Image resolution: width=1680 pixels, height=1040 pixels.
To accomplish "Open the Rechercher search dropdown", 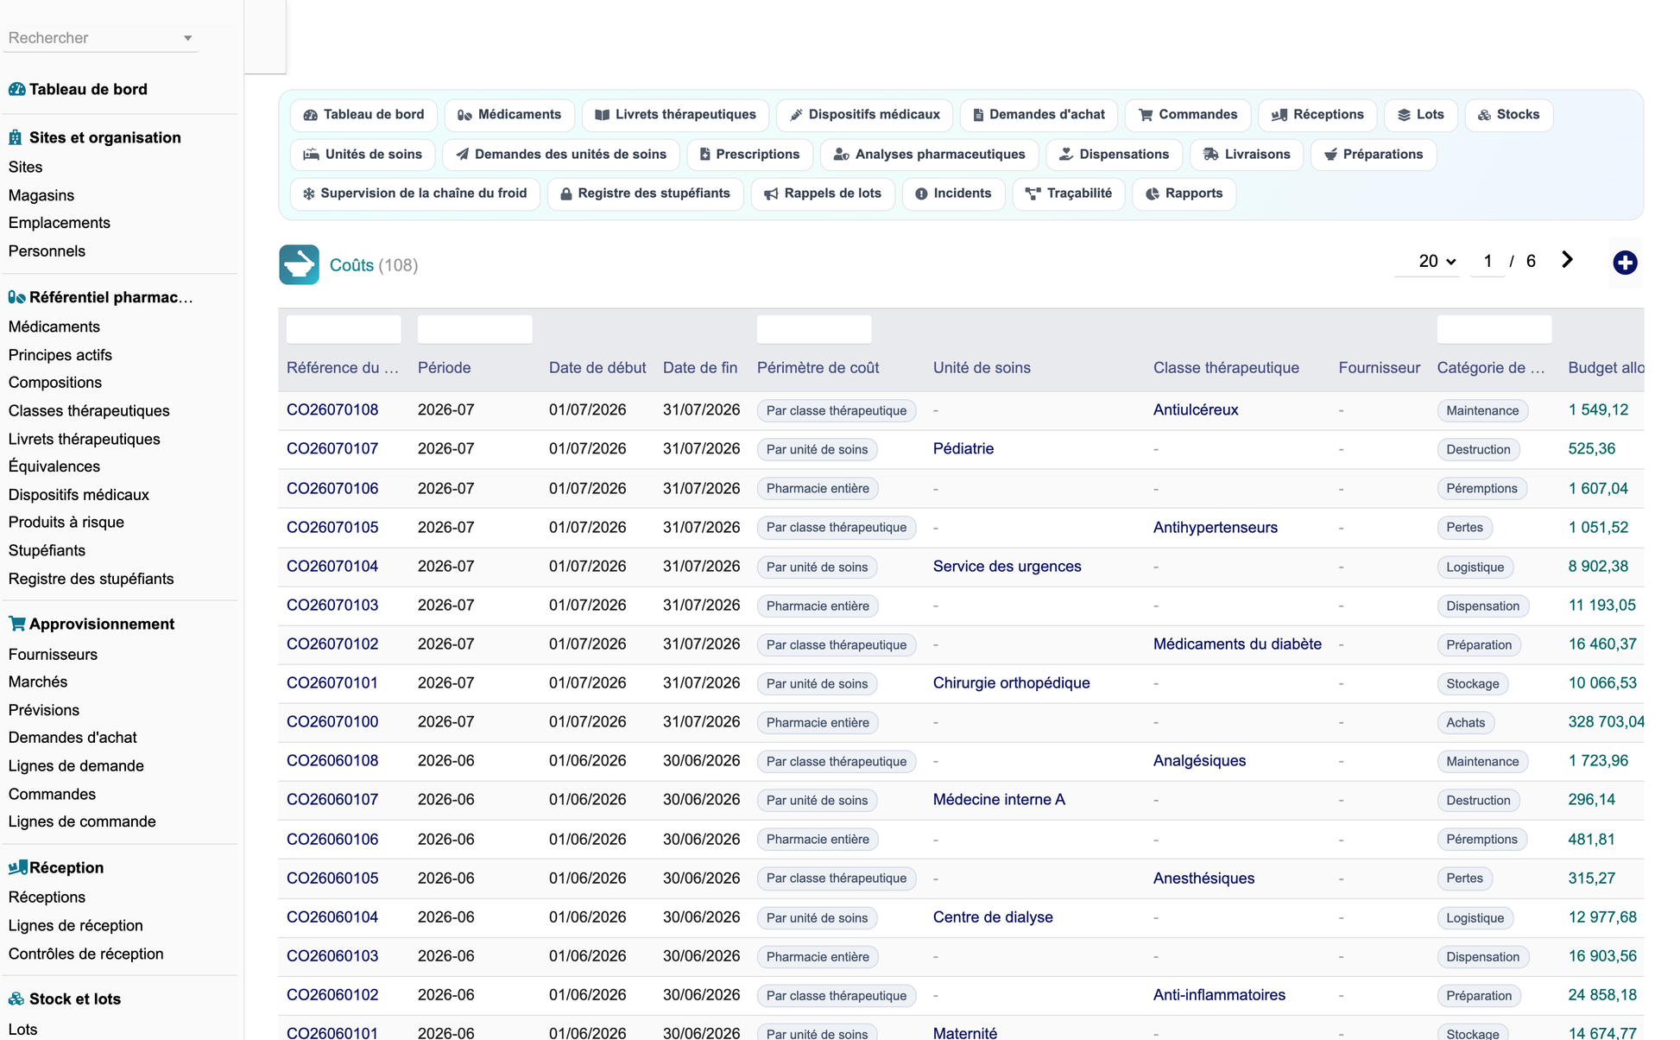I will 100,38.
